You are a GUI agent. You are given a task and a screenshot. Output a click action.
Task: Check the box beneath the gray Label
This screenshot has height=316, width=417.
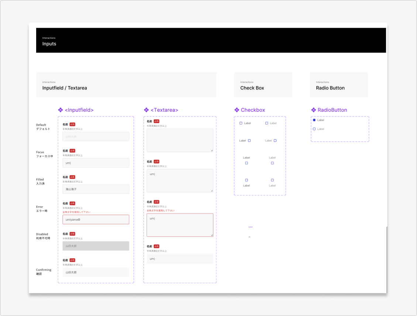[272, 163]
